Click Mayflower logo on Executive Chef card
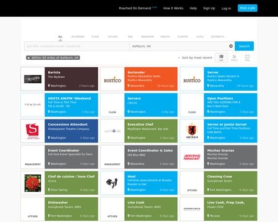The width and height of the screenshot is (278, 222). [112, 131]
